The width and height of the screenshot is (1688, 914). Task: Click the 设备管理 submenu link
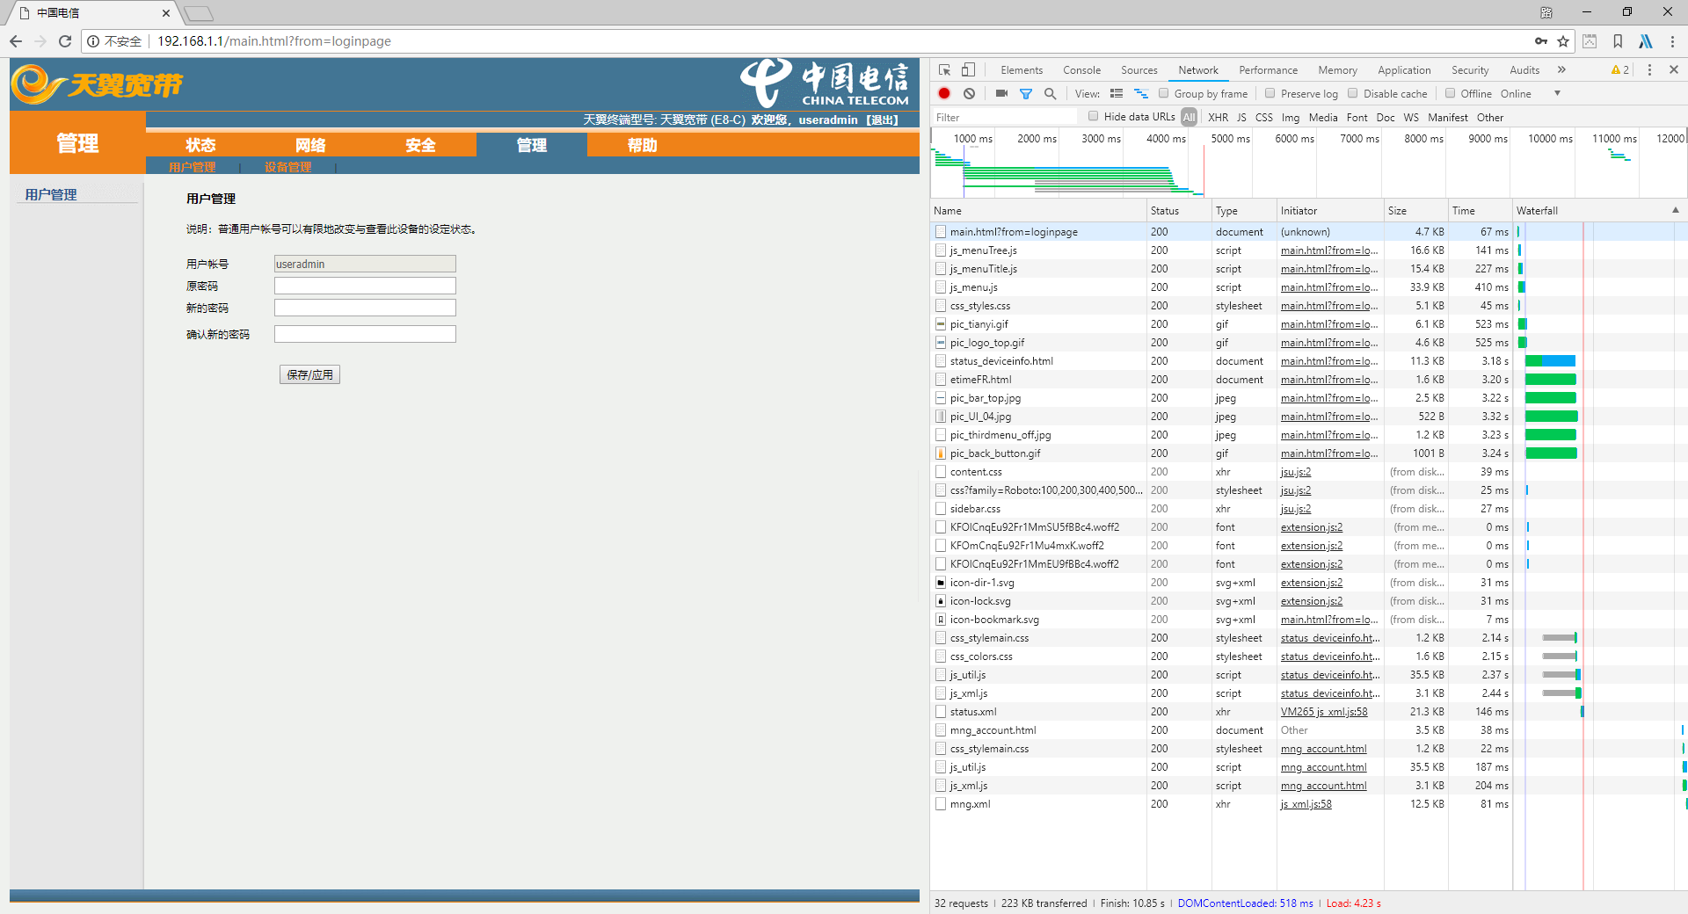tap(287, 167)
